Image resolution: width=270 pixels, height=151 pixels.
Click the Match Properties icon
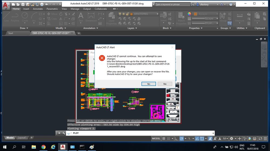pos(181,19)
